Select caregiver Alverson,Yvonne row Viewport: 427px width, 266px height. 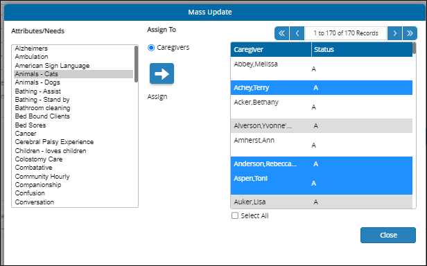click(322, 126)
